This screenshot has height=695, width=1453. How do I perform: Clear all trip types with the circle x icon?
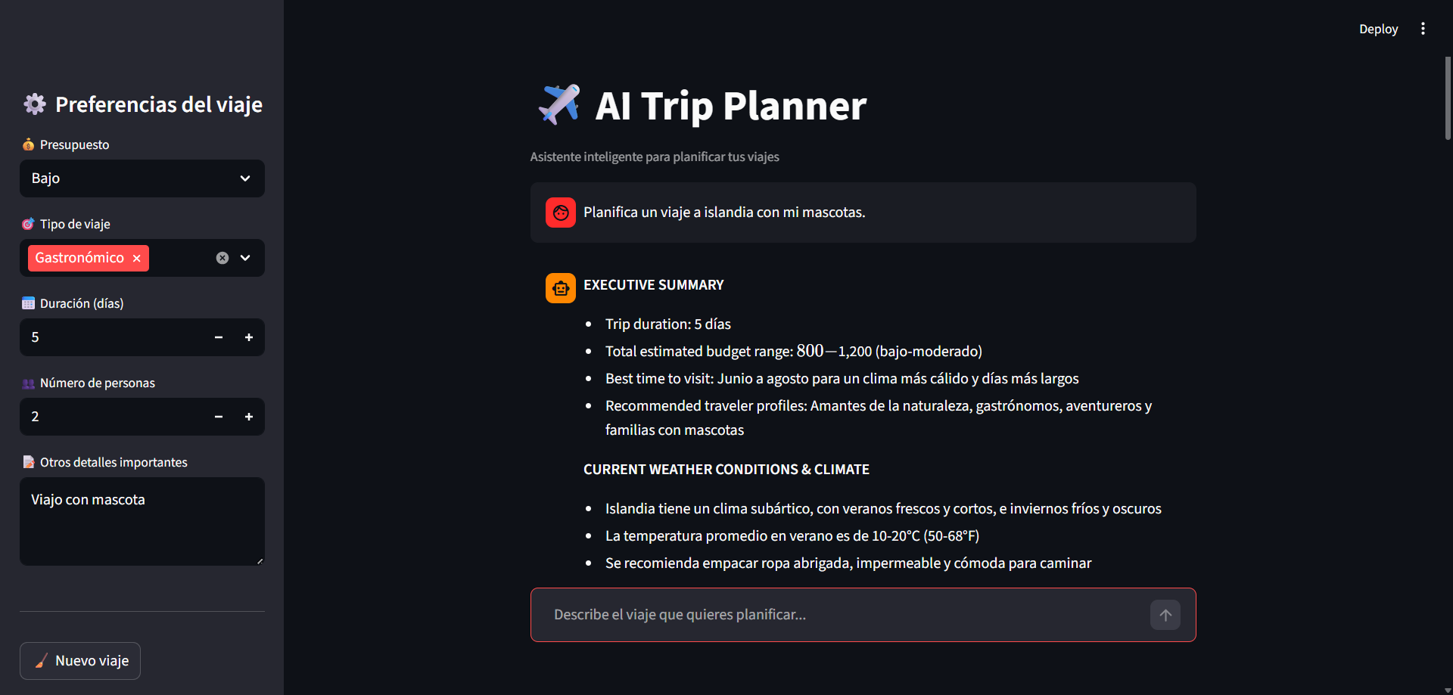[221, 258]
